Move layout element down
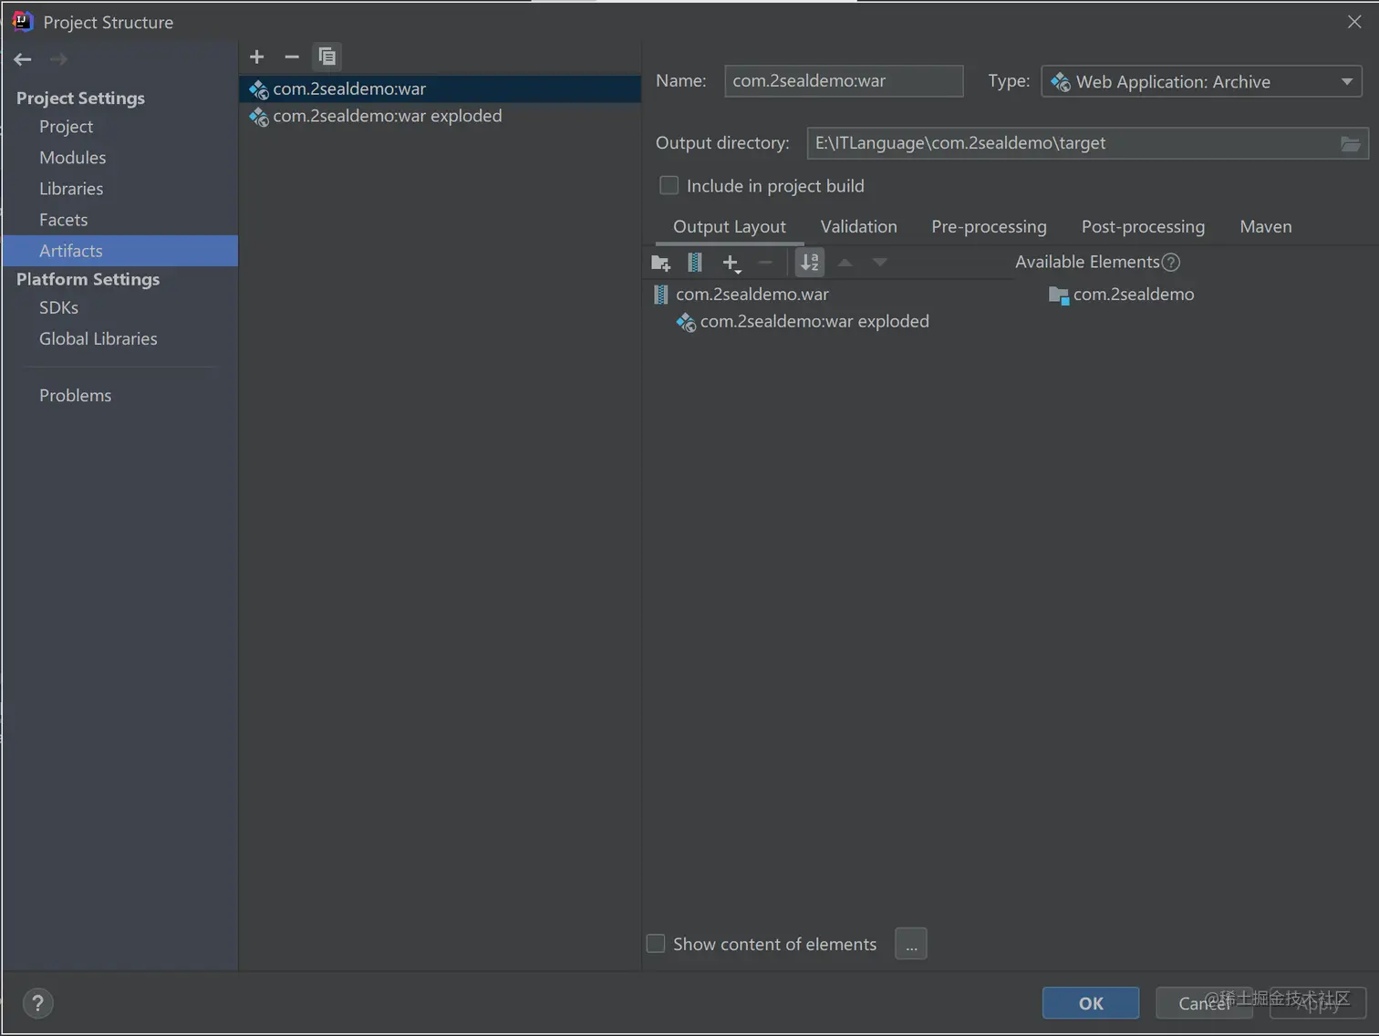Viewport: 1379px width, 1036px height. [880, 263]
